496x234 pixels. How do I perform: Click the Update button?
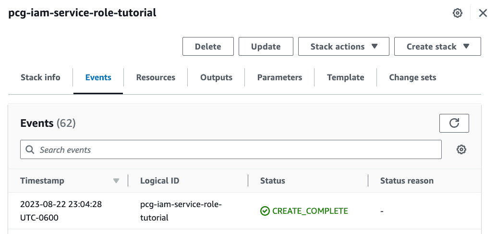click(x=266, y=47)
